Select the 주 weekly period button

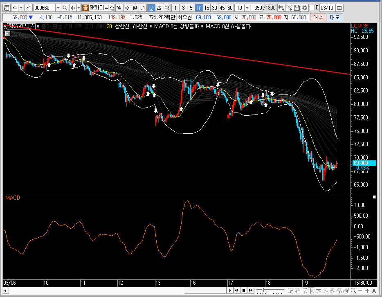[x=127, y=8]
